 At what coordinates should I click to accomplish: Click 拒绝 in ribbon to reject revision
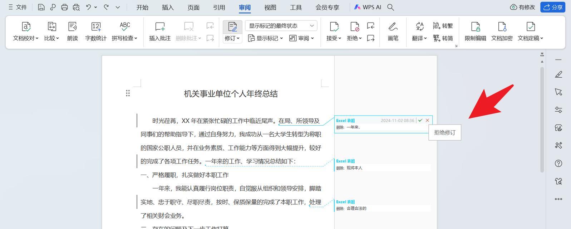[x=354, y=31]
